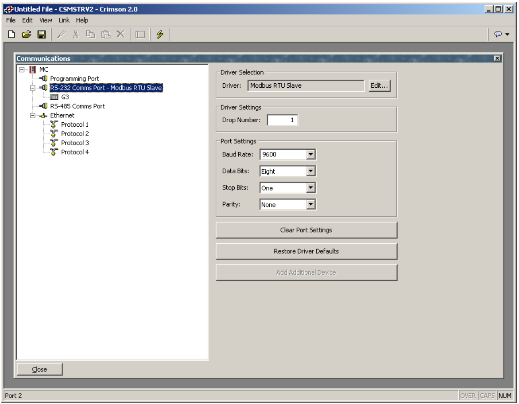The image size is (519, 404).
Task: Click the Copy toolbar icon
Action: pyautogui.click(x=90, y=34)
